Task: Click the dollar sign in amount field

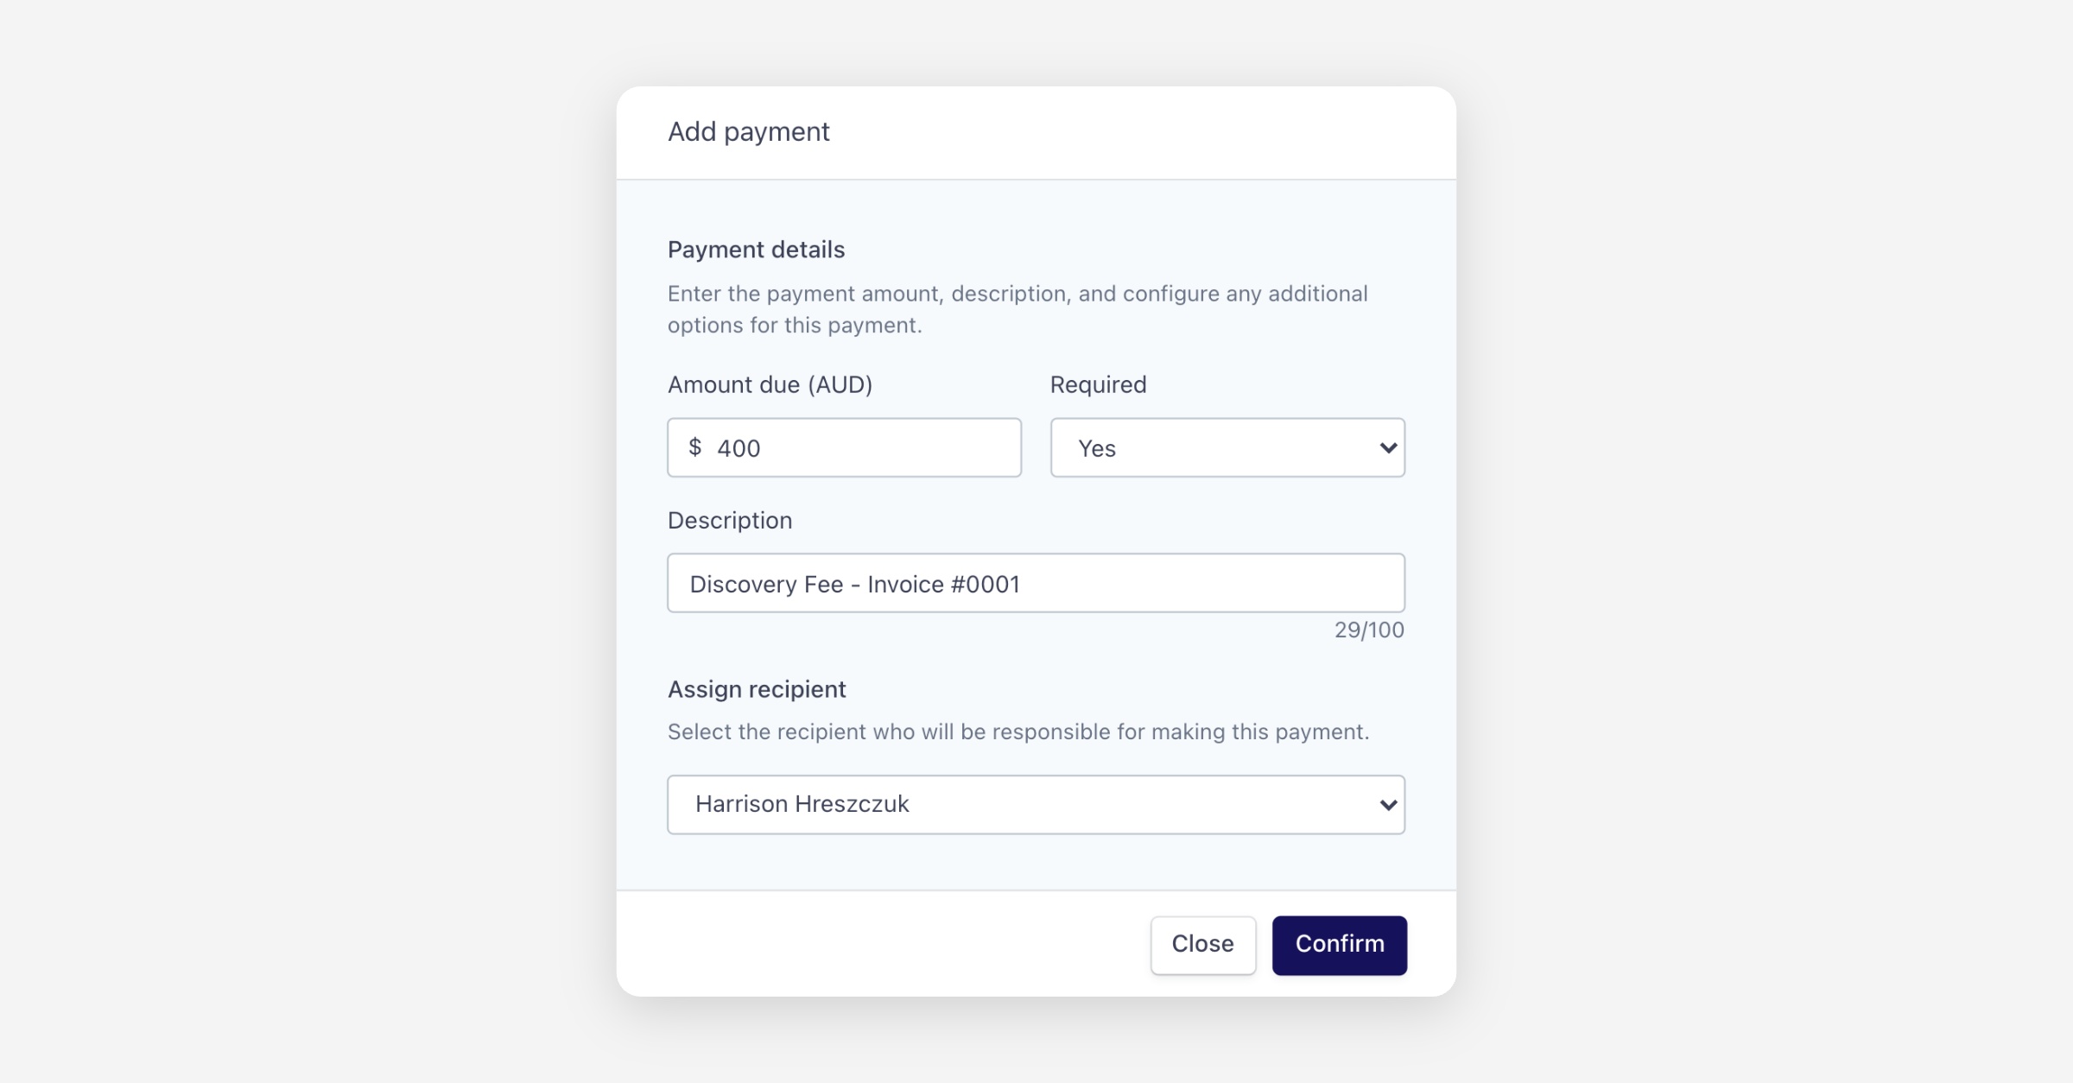Action: [694, 447]
